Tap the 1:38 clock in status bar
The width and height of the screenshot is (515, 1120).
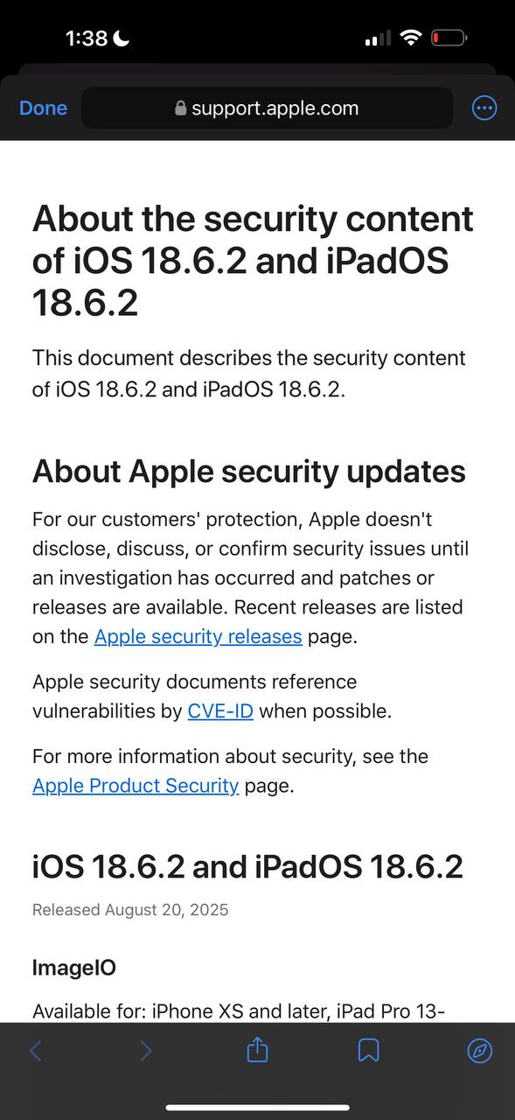[87, 38]
